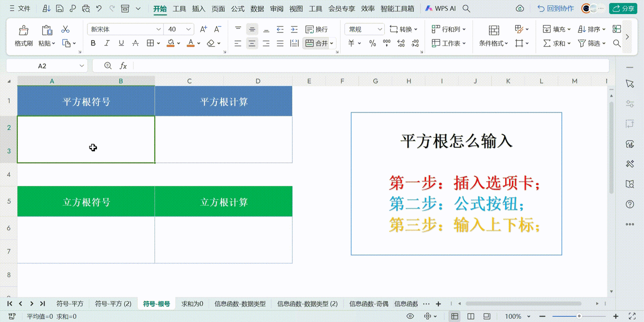Click the selection pane arrow icon in sidebar
Image resolution: width=644 pixels, height=322 pixels.
[x=630, y=83]
